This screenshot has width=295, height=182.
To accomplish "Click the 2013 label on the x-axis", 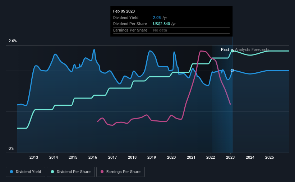I will [34, 157].
